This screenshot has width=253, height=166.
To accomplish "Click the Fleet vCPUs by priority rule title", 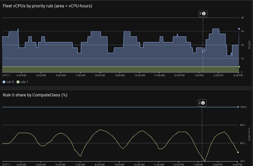I will pyautogui.click(x=47, y=6).
